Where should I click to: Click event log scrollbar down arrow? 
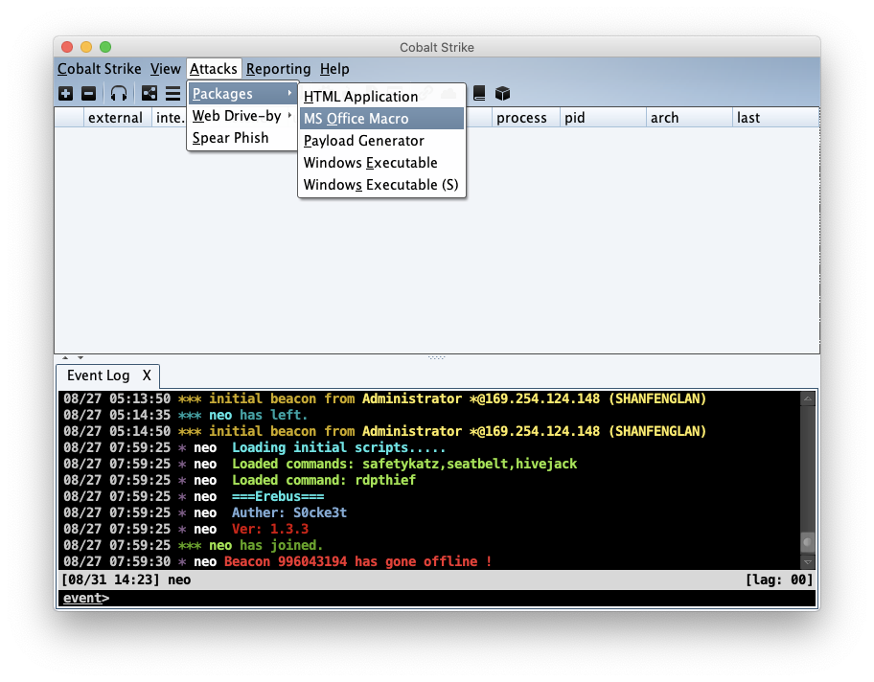pos(808,562)
